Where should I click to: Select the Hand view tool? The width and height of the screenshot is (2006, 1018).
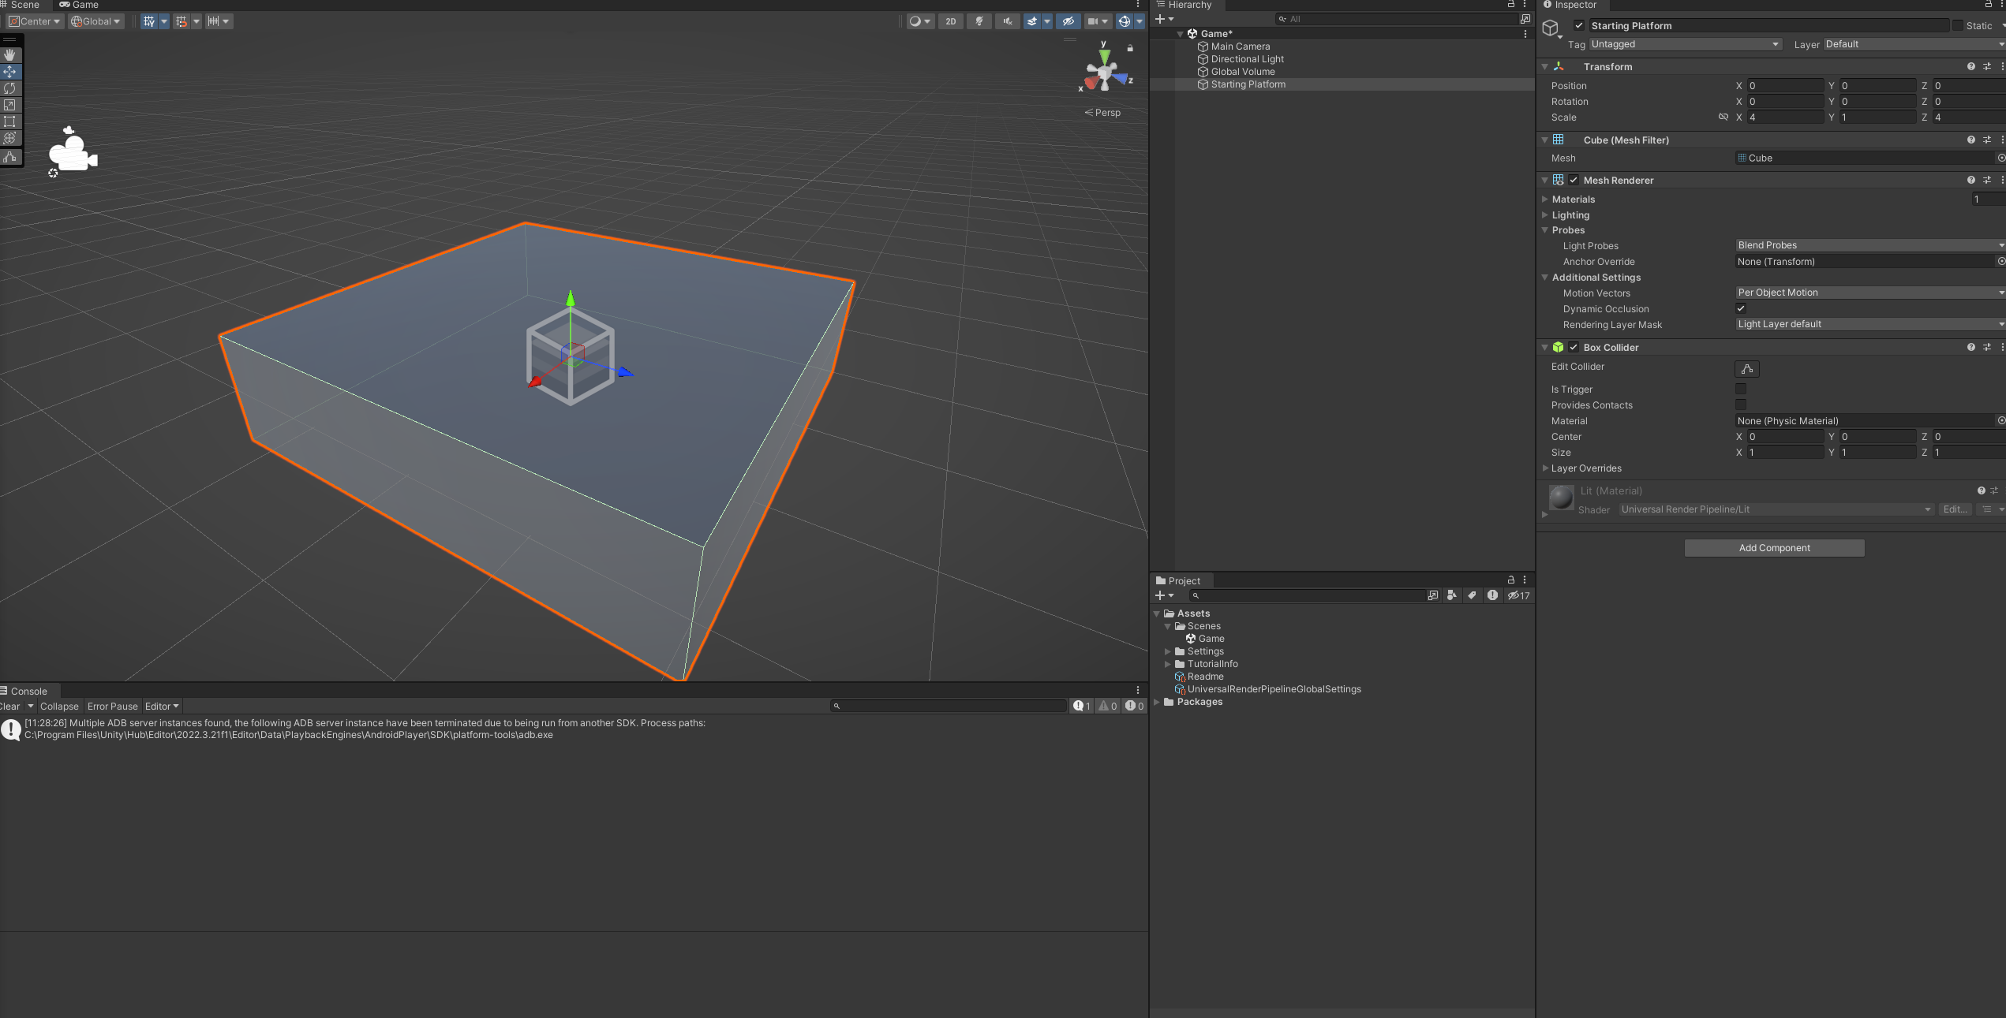click(x=9, y=55)
